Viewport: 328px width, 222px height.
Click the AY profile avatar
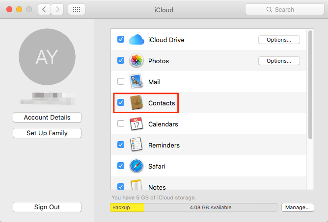pyautogui.click(x=47, y=57)
